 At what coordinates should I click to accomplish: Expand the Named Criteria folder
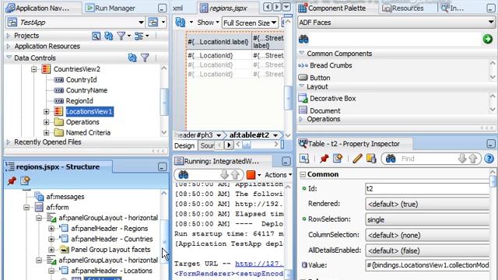pyautogui.click(x=47, y=133)
